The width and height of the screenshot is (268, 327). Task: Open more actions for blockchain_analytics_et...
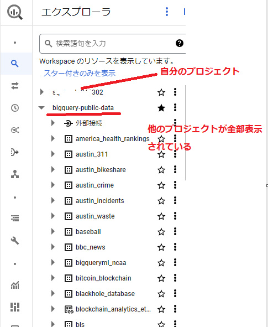point(175,309)
